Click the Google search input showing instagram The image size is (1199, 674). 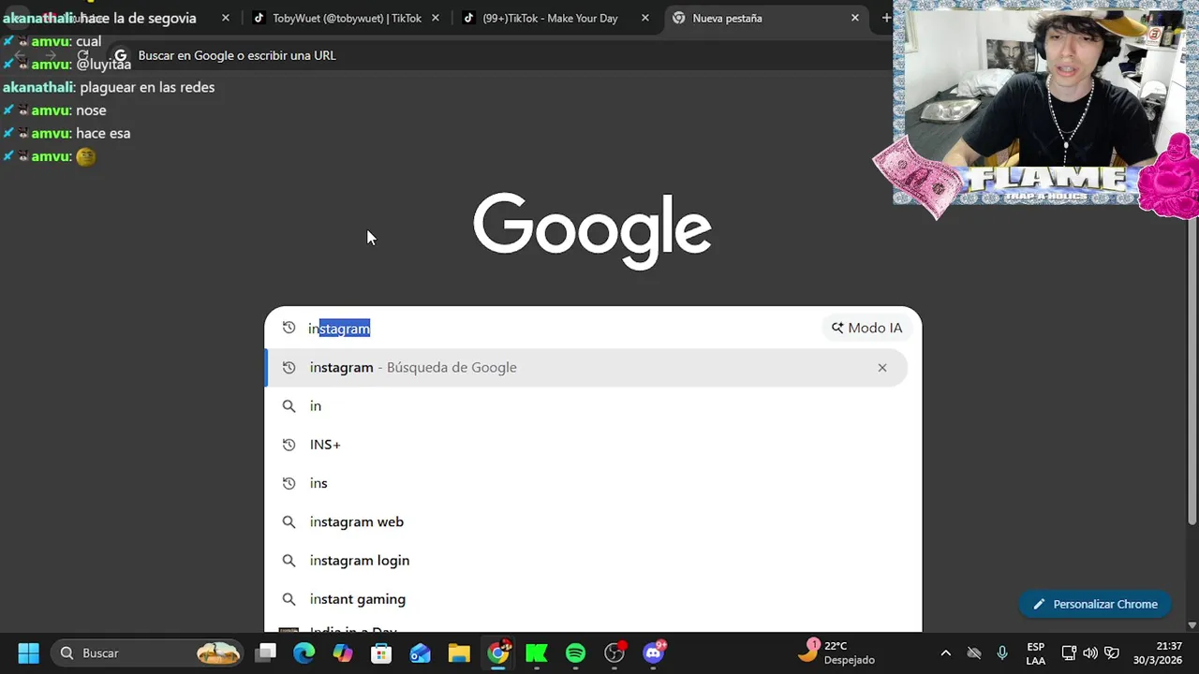[562, 329]
